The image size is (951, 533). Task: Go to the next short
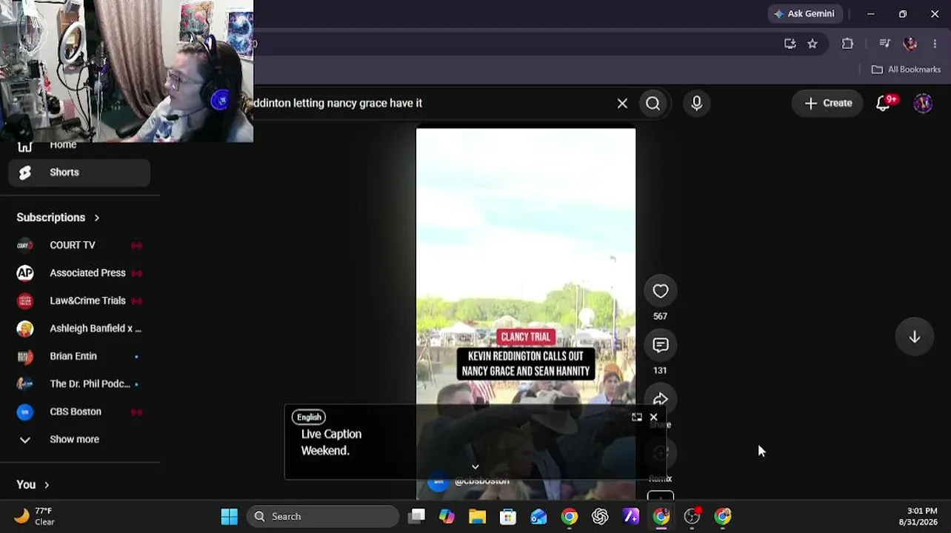click(915, 337)
